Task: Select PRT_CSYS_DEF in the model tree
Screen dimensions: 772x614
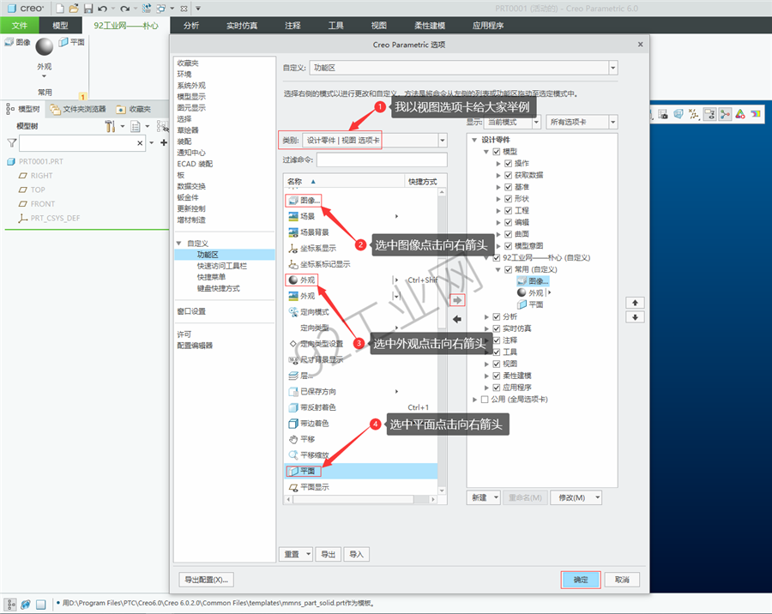Action: coord(49,218)
